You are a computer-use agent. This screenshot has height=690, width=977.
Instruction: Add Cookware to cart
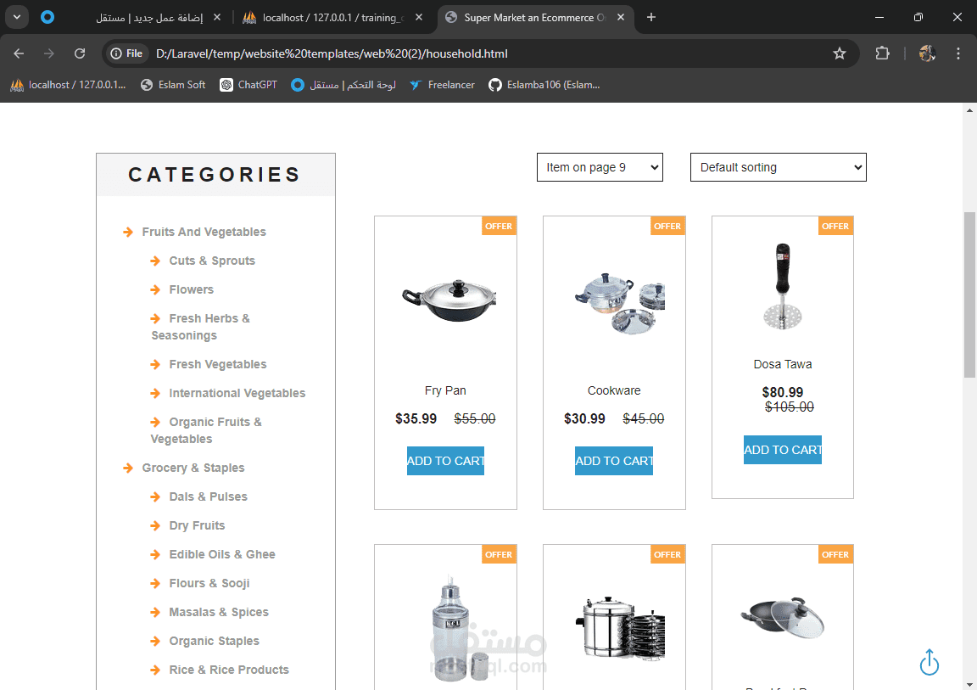pyautogui.click(x=614, y=461)
